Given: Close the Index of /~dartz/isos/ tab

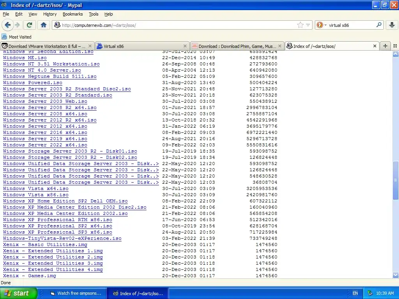Looking at the screenshot, I should (374, 46).
